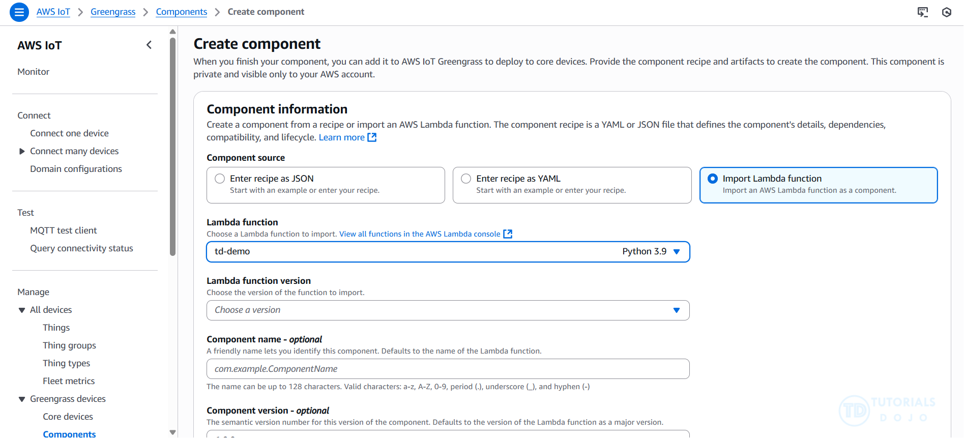Click the Component name input field
The width and height of the screenshot is (964, 438).
point(448,369)
